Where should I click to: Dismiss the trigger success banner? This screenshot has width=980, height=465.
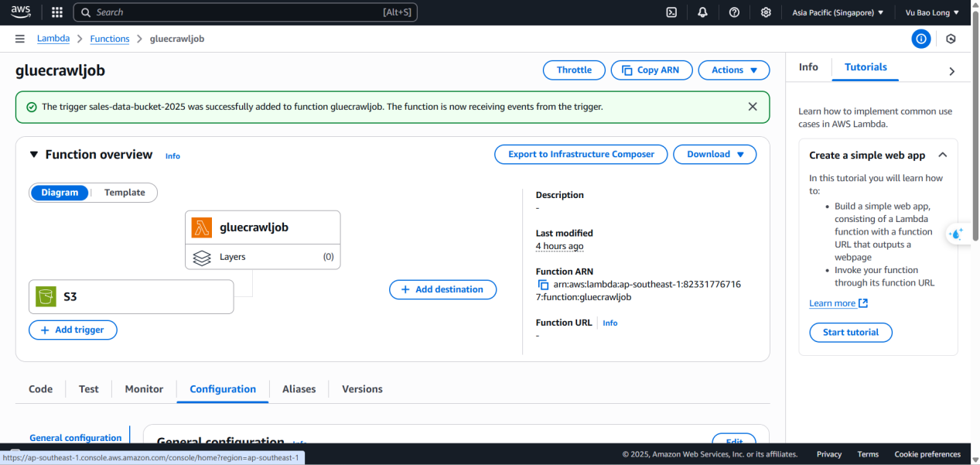[x=753, y=107]
